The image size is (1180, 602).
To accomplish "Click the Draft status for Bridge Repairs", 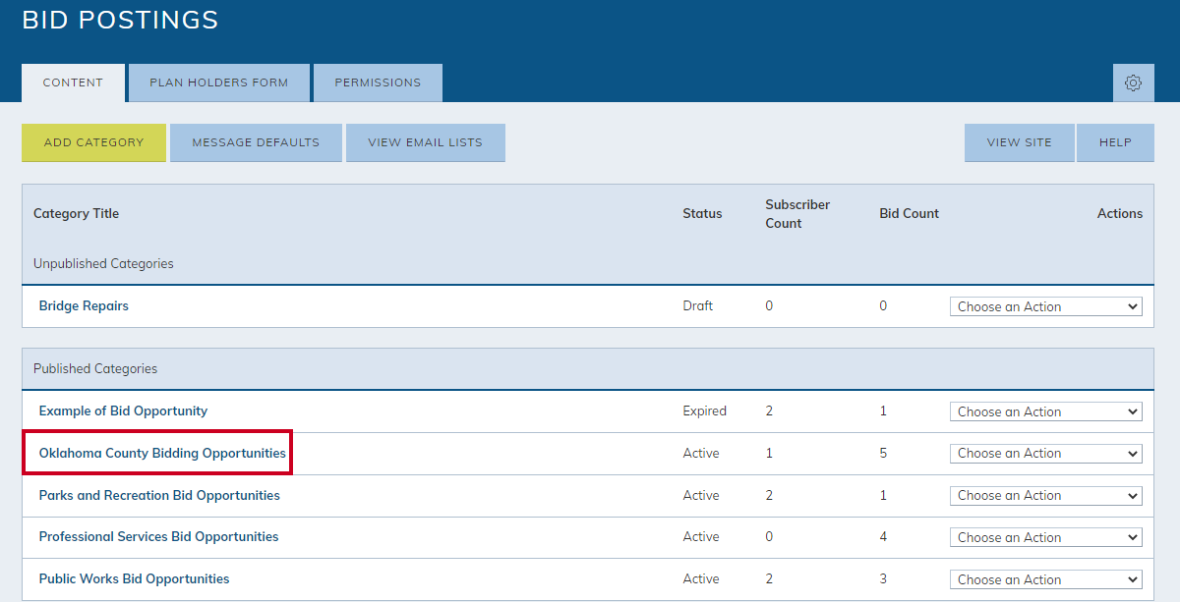I will tap(697, 306).
